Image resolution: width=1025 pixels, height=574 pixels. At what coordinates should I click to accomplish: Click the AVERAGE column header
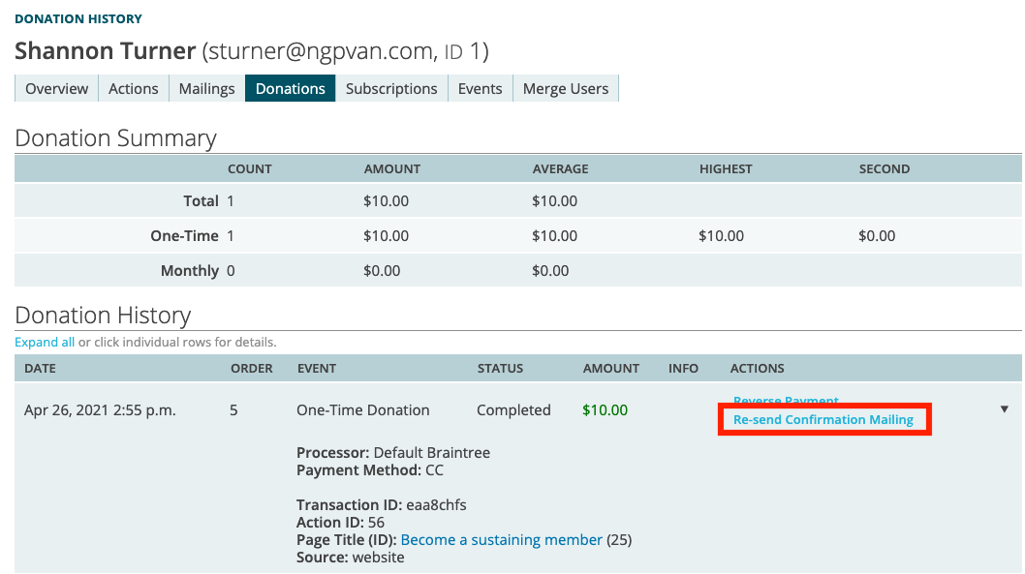560,168
